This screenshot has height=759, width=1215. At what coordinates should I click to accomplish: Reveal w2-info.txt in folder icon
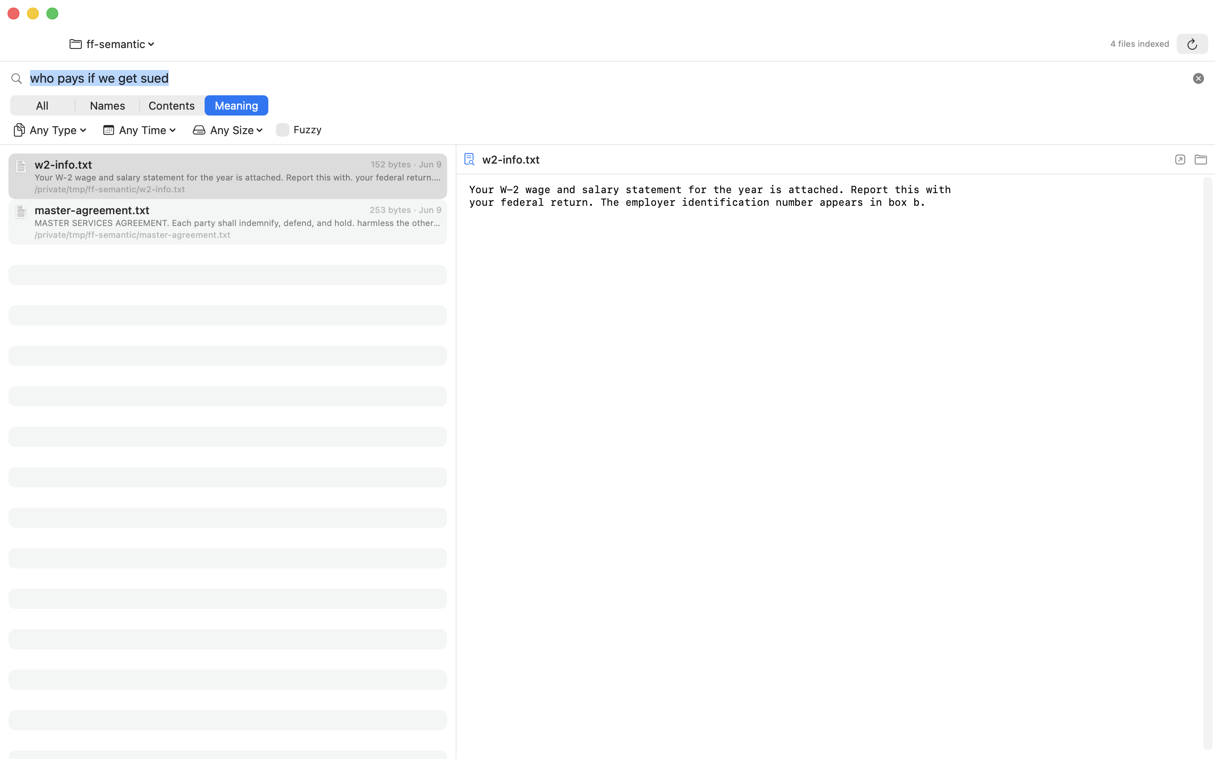pos(1200,160)
